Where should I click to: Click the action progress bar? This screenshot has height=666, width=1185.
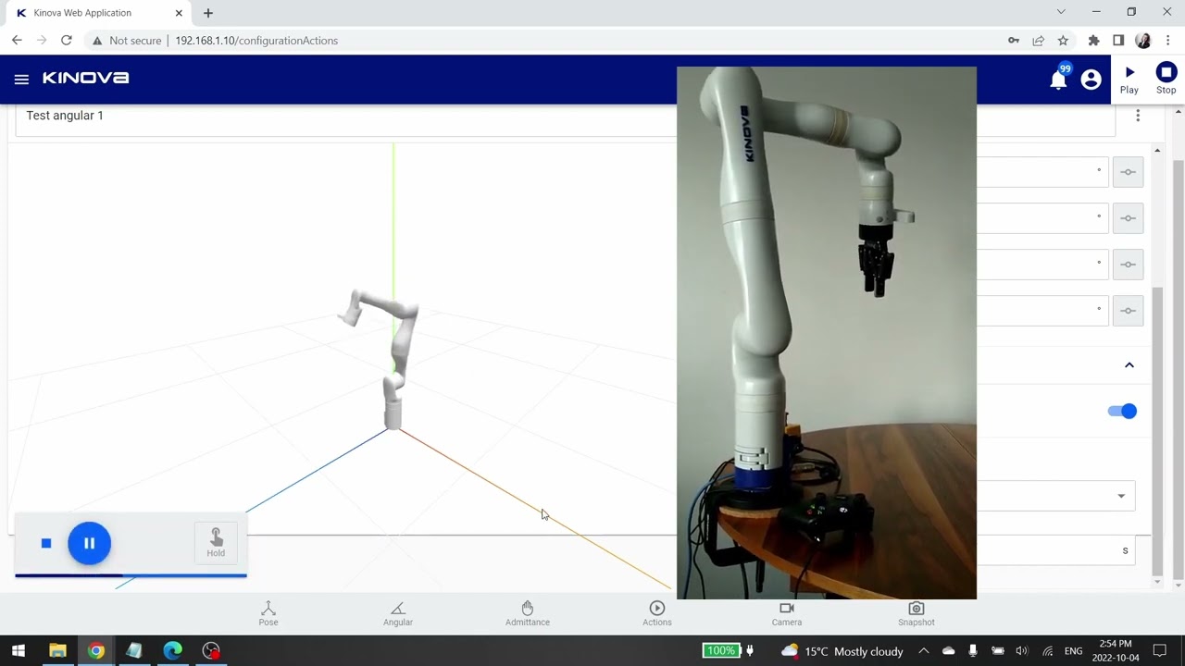click(131, 575)
